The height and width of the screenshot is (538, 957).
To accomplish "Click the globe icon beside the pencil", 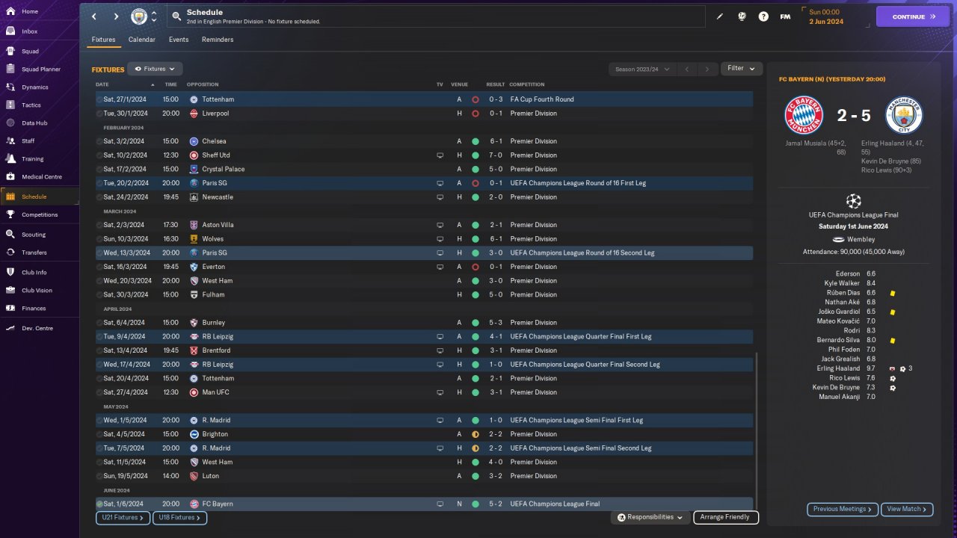I will point(742,16).
